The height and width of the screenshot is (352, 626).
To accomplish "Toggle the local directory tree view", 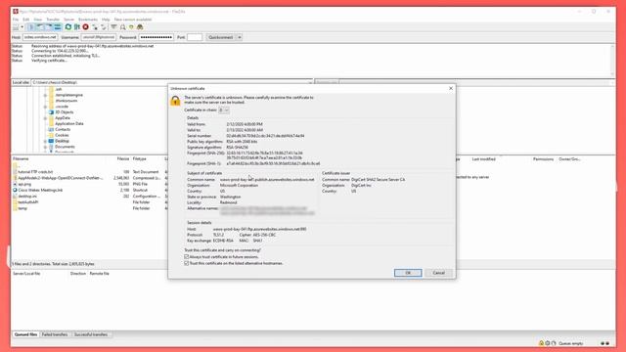I will point(40,27).
